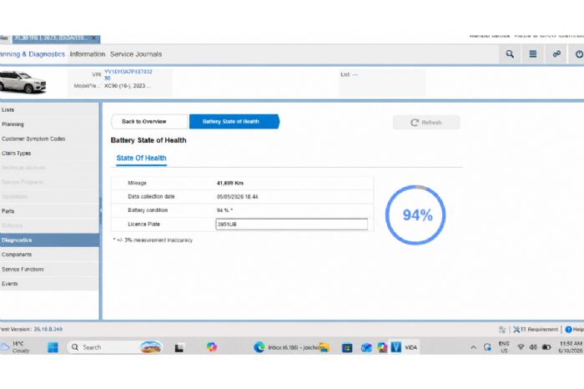Show hidden system tray icons chevron
Screen dimensions: 584x389
click(473, 347)
